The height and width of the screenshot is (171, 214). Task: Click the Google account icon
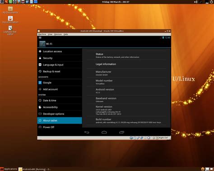[40, 83]
